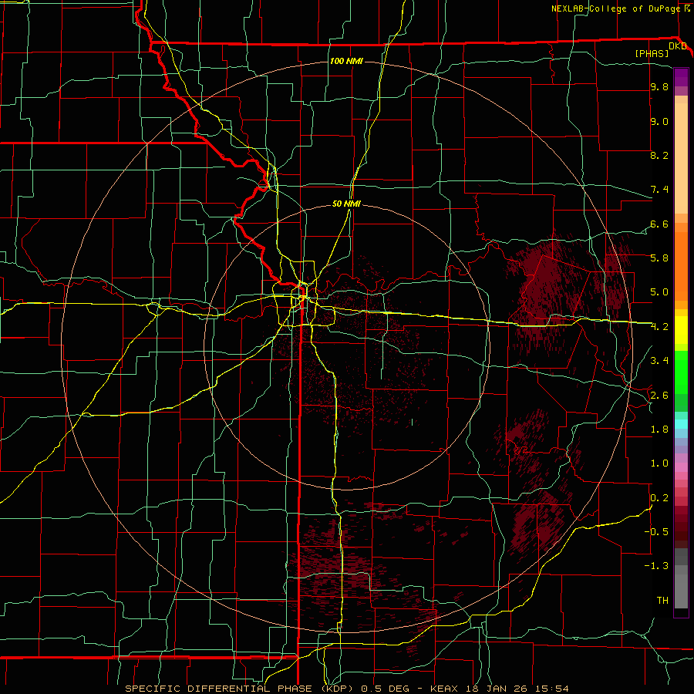Click the 5.8 value on color scale

(x=659, y=258)
